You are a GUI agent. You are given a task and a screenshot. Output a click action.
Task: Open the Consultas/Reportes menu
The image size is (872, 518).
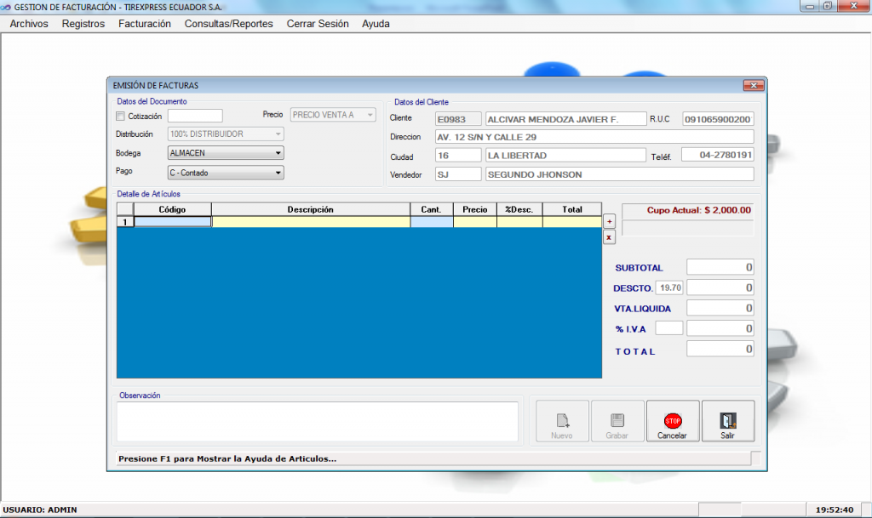click(228, 24)
